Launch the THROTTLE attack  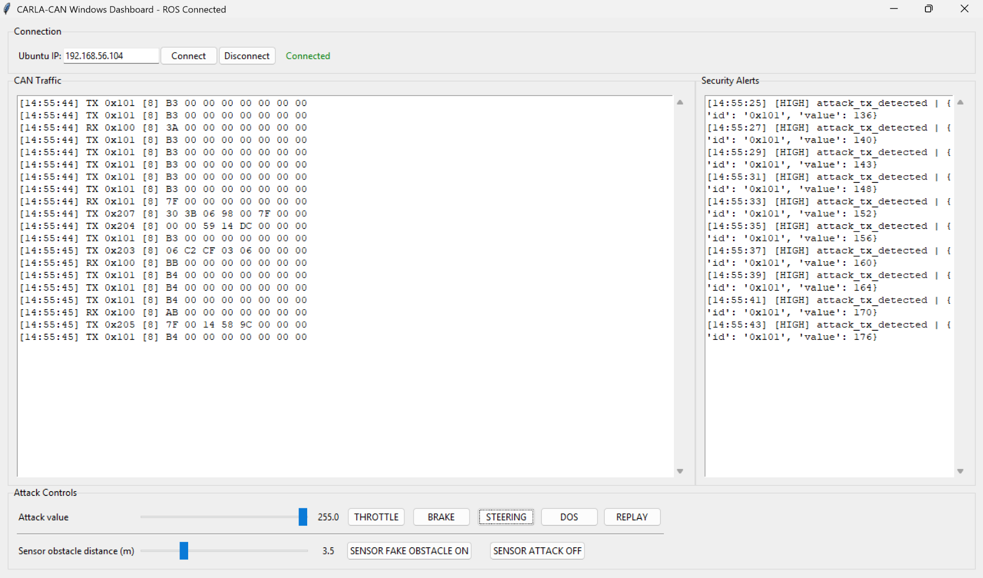pyautogui.click(x=376, y=517)
